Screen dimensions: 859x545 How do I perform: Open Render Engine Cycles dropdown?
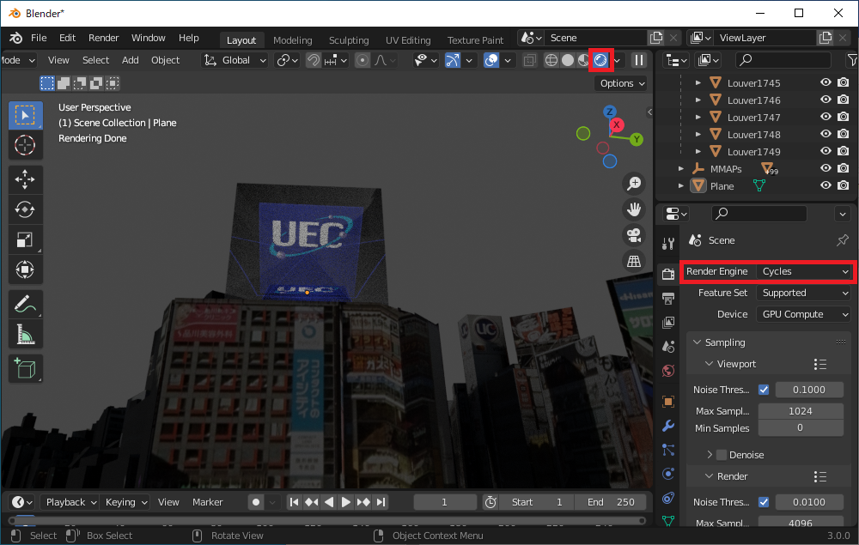804,271
